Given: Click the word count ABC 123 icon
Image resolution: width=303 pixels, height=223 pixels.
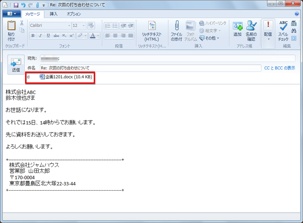Looking at the screenshot, I should (x=294, y=23).
